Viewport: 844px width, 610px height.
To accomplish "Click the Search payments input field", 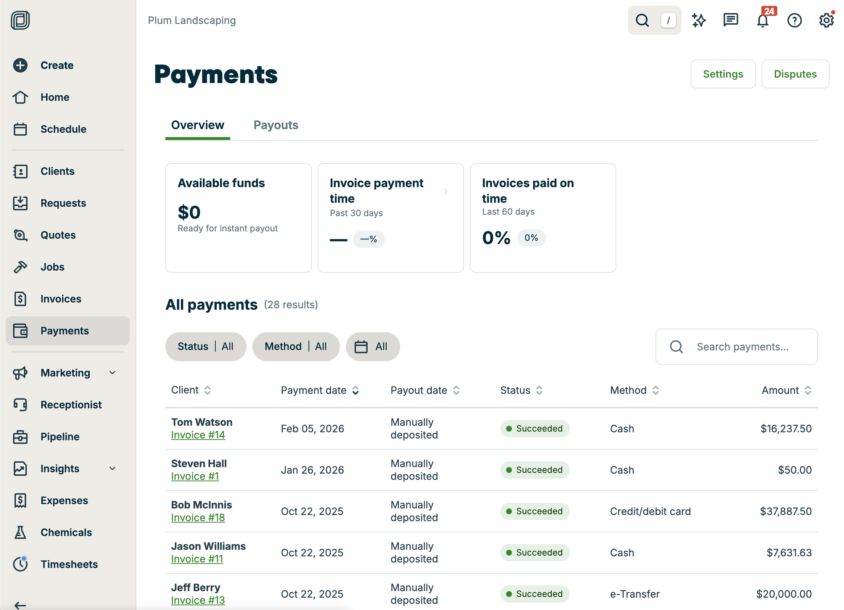I will 742,347.
